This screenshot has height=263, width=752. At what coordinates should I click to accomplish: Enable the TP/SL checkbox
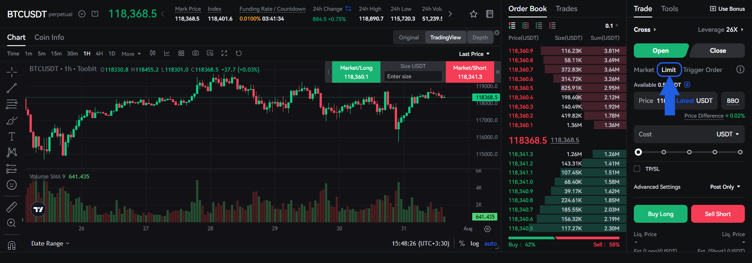click(x=637, y=169)
